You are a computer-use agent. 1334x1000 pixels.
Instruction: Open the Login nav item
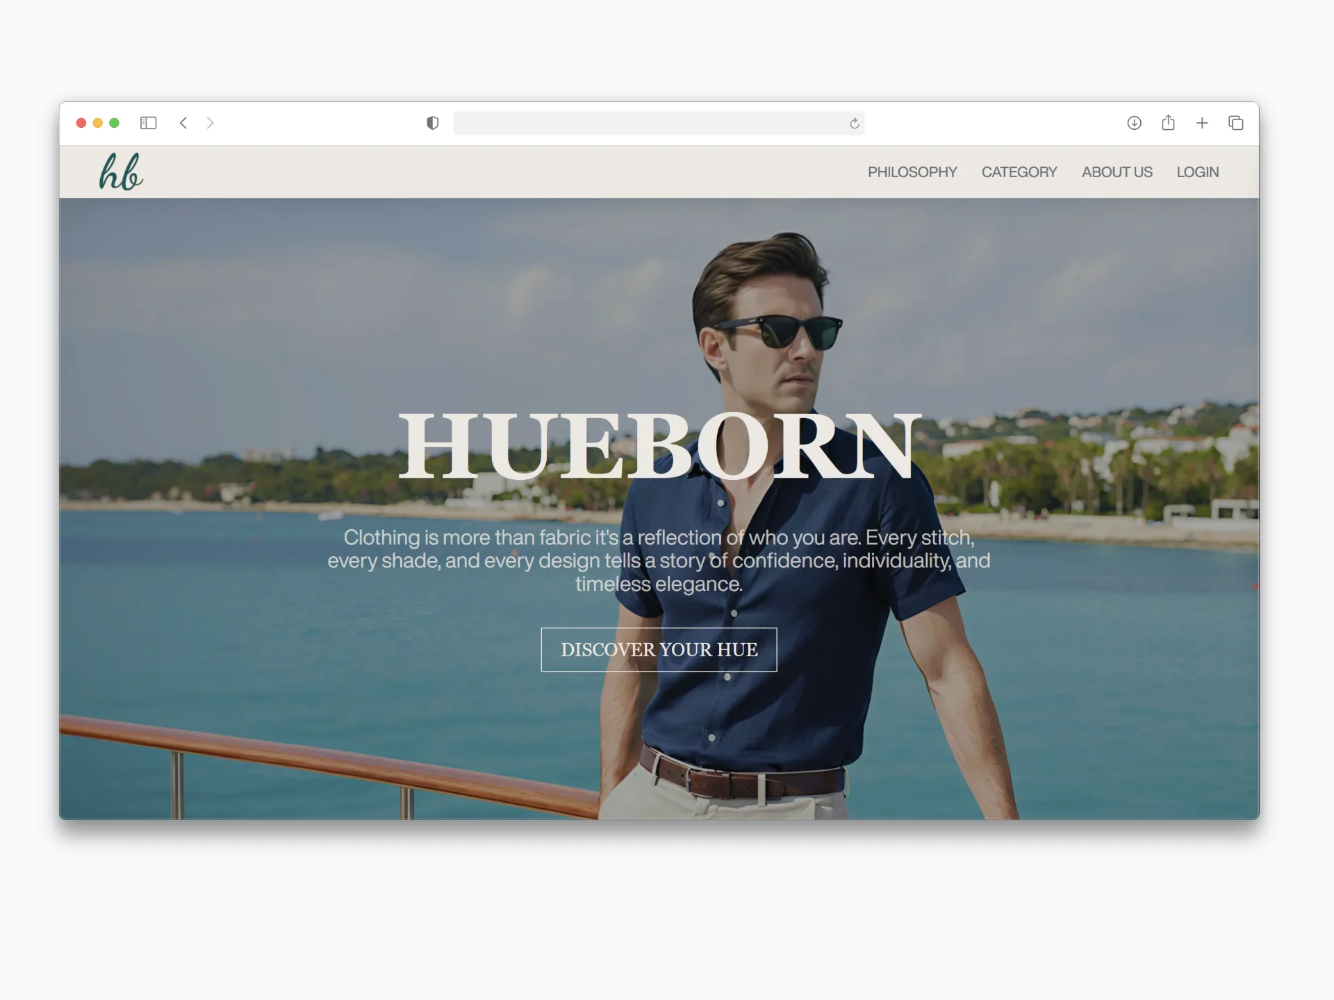1197,172
